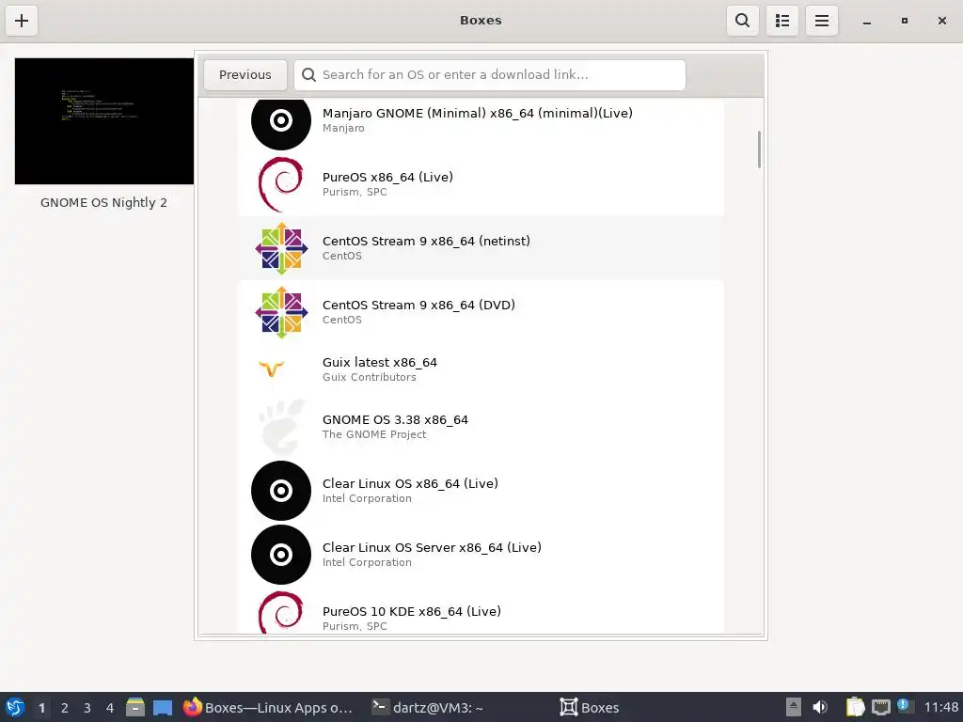
Task: Click the plus icon to create a new box
Action: (22, 21)
